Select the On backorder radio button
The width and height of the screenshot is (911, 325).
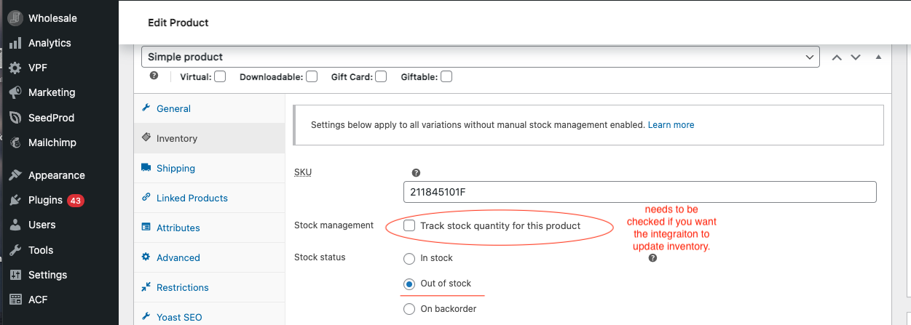tap(409, 309)
